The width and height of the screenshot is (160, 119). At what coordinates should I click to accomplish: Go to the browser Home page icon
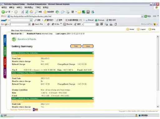pos(31,12)
